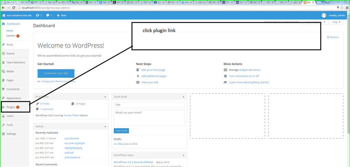
Task: Click the Posts pushpin icon
Action: coord(3,44)
